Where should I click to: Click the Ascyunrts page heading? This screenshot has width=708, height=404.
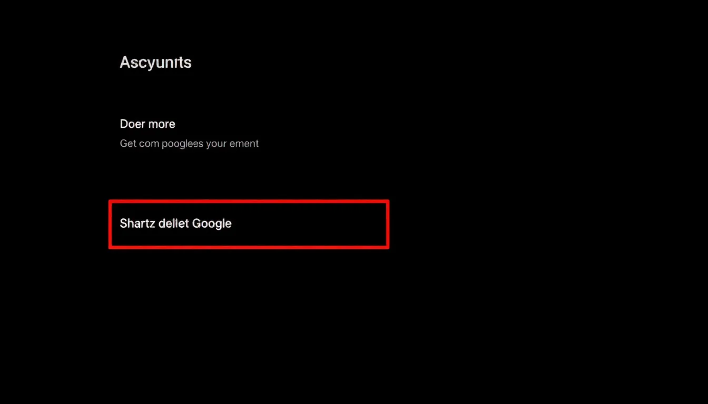pos(155,62)
